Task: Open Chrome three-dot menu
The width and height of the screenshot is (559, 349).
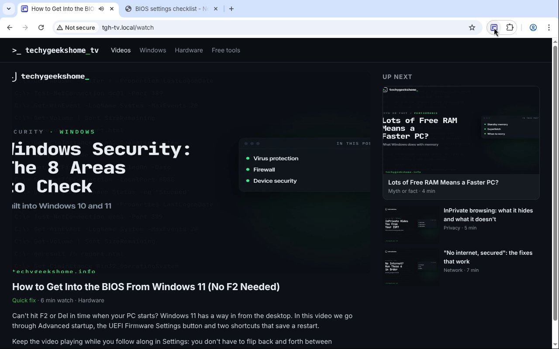Action: 549,27
